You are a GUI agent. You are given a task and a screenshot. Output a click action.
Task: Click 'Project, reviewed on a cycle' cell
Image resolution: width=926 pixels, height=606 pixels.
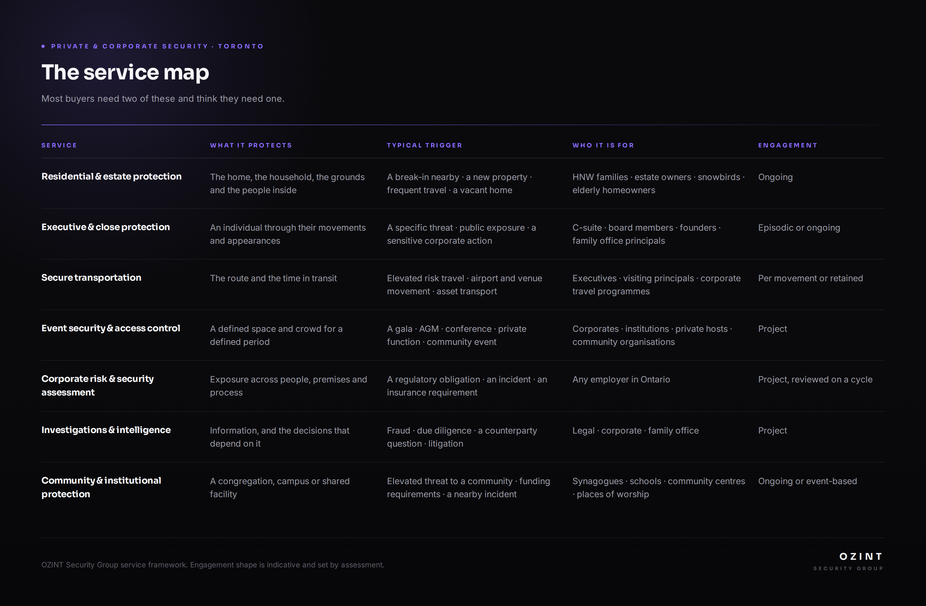point(815,379)
